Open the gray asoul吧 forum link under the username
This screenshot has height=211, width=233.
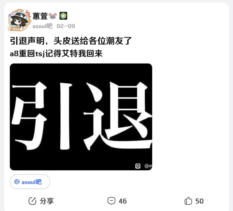click(42, 26)
